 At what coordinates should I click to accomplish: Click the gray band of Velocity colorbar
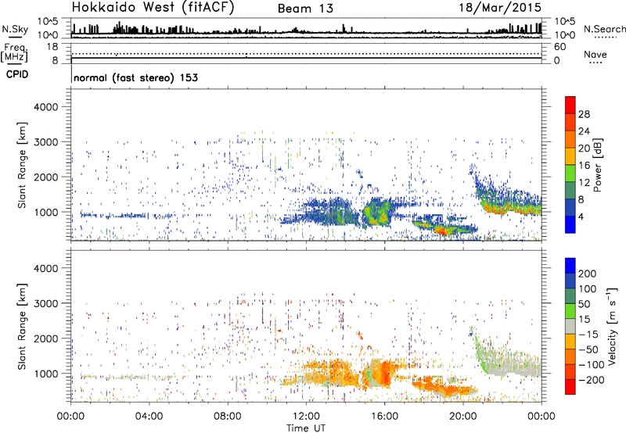tap(570, 326)
